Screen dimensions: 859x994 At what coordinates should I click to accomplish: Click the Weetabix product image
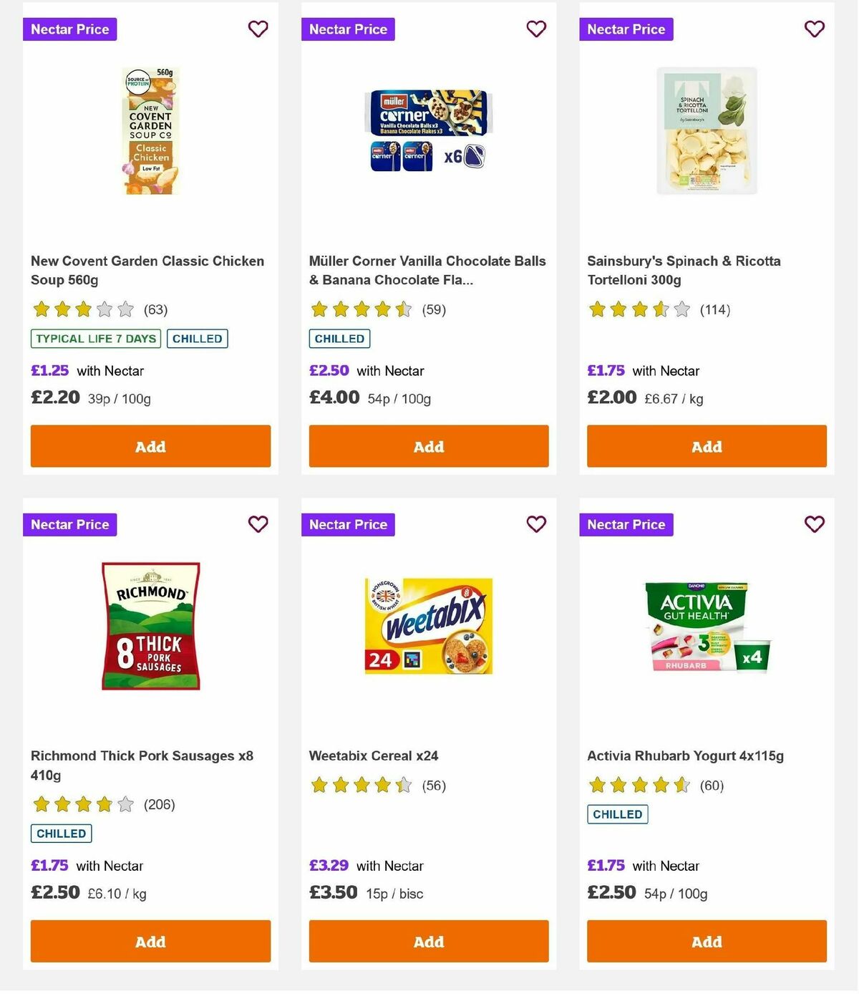point(428,624)
